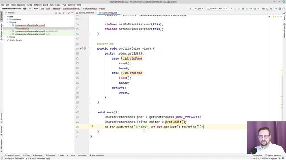This screenshot has height=160, width=286.
Task: Open the Terminal tool window
Action: 50,155
